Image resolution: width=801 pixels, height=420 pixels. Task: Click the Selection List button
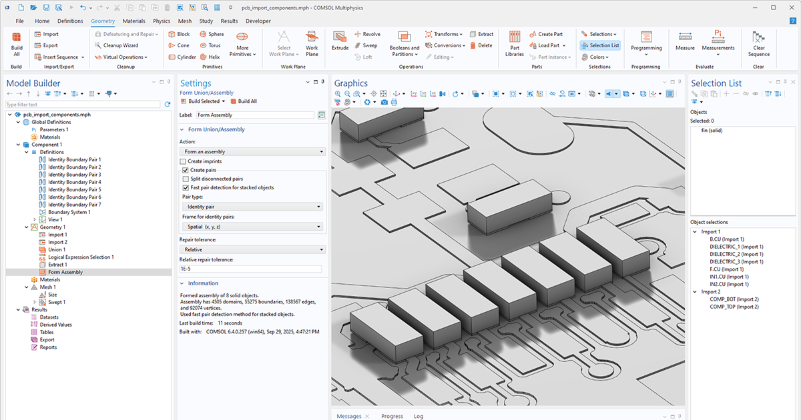(x=600, y=45)
